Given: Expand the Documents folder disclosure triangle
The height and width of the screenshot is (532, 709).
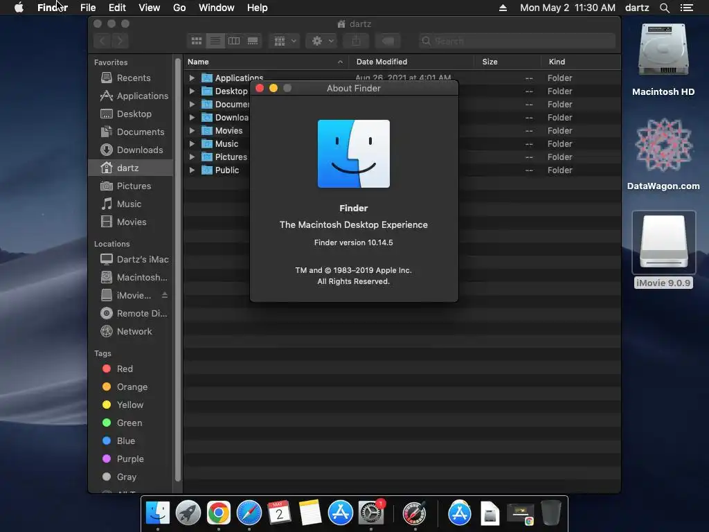Looking at the screenshot, I should pos(192,104).
